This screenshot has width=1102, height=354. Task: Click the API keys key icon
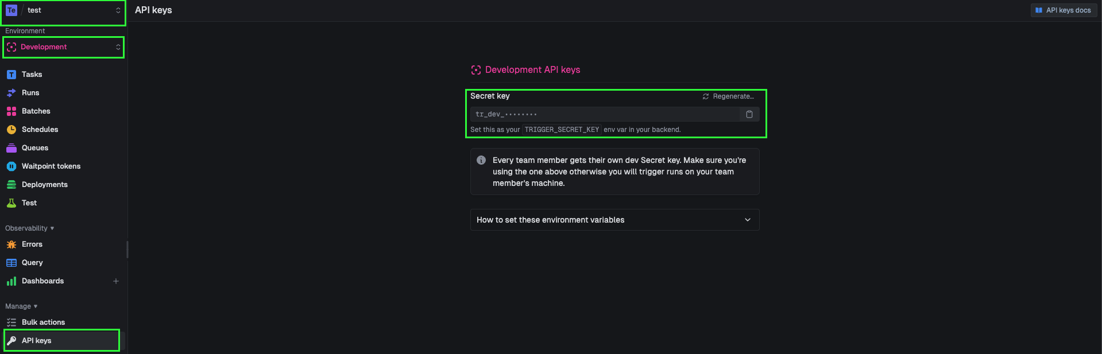click(x=11, y=341)
